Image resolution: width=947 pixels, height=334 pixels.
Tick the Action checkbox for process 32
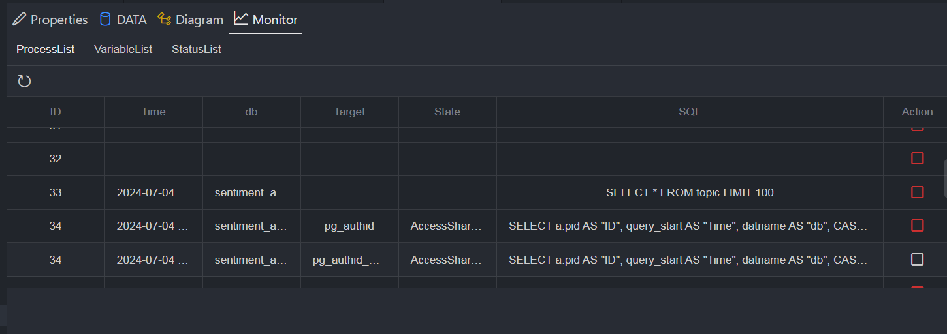[917, 159]
